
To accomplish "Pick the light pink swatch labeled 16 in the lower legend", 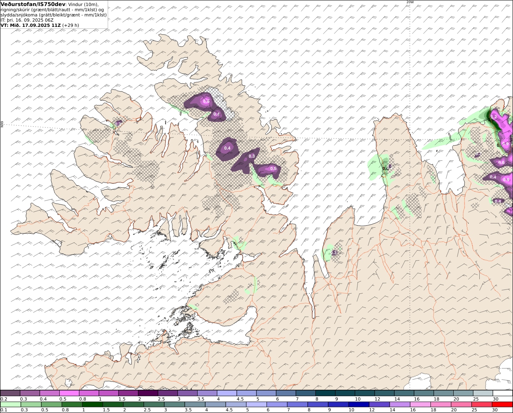I will coord(420,404).
